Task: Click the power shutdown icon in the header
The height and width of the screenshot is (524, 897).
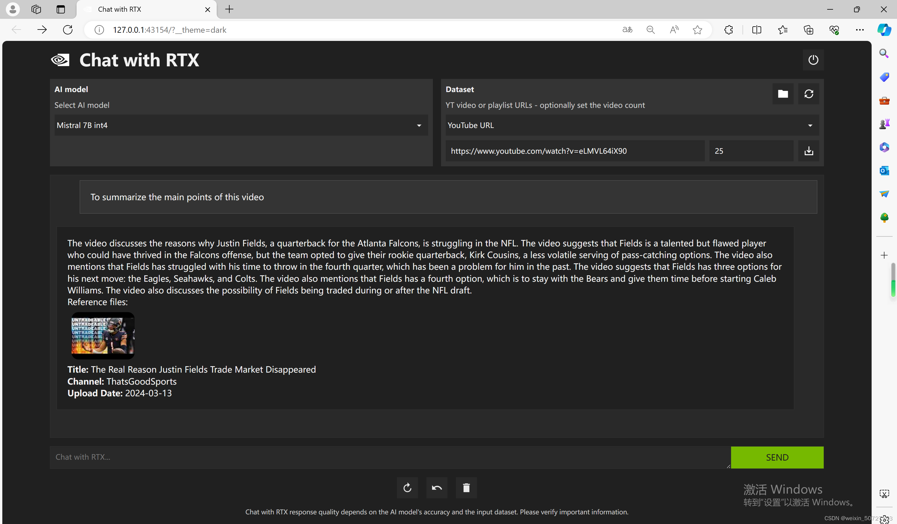Action: point(813,60)
